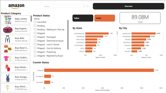The height and width of the screenshot is (93, 166).
Task: Select the Boys Dungarees category card
Action: (16, 78)
